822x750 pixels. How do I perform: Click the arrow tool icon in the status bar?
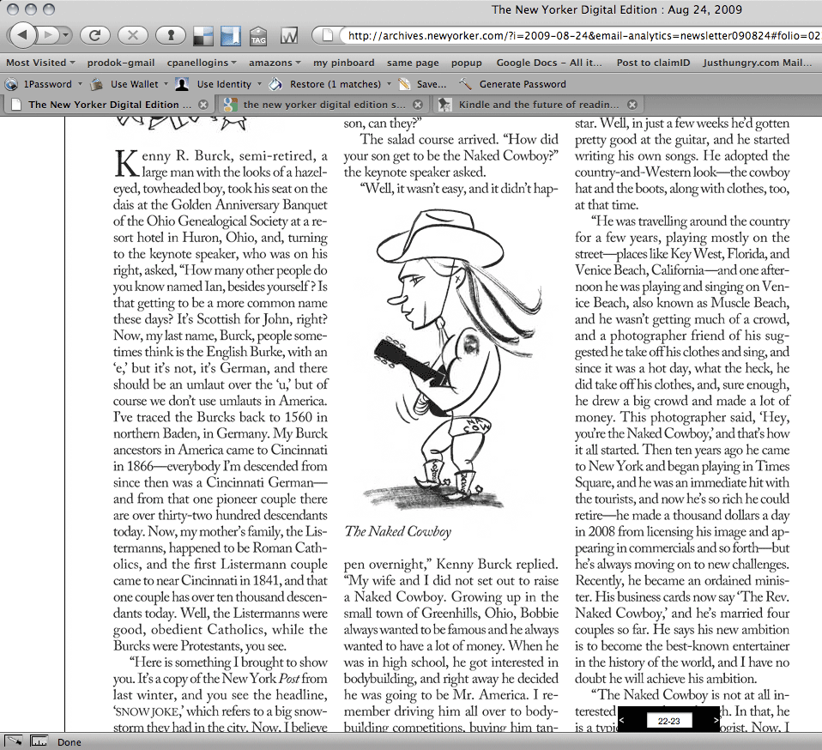tap(14, 741)
